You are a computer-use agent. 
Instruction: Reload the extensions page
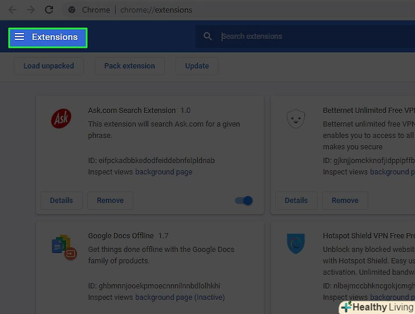pos(49,10)
